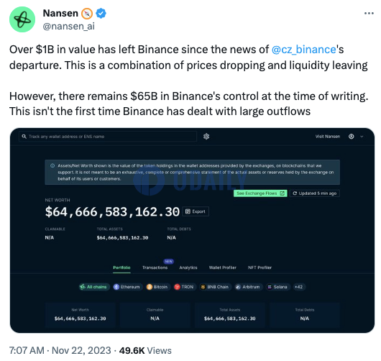Click the Export button
Image resolution: width=381 pixels, height=361 pixels.
[x=196, y=211]
